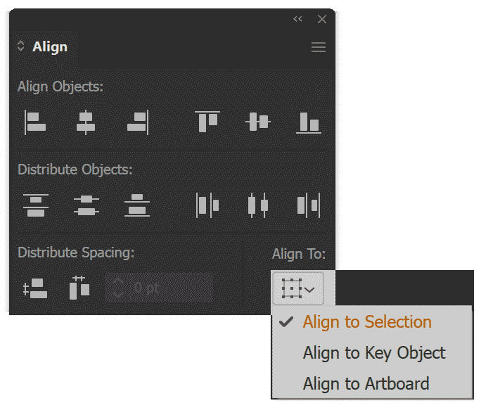This screenshot has height=403, width=481.
Task: Choose Align to Artboard option
Action: pos(366,384)
